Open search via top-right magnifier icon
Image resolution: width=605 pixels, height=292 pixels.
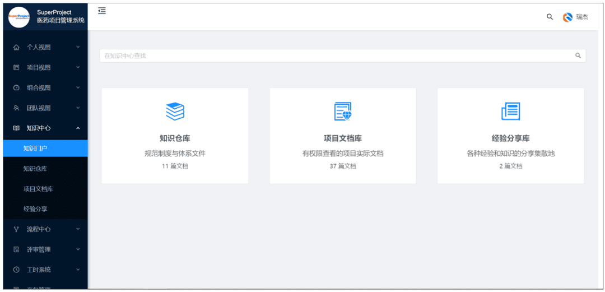(x=550, y=17)
